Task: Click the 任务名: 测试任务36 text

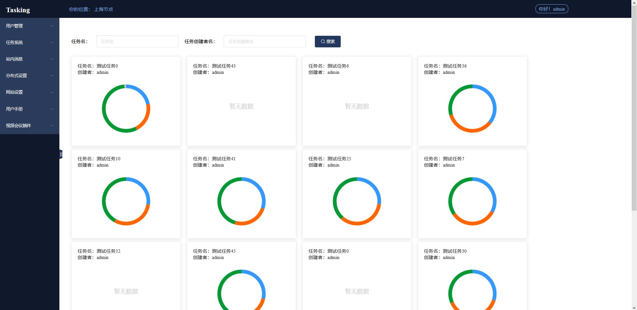Action: (445, 66)
